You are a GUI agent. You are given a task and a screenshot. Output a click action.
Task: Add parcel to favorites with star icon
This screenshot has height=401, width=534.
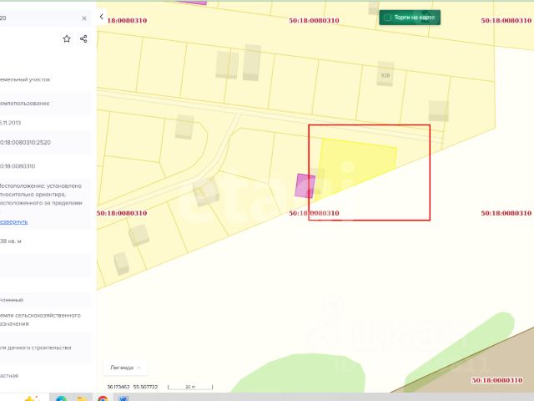point(67,39)
